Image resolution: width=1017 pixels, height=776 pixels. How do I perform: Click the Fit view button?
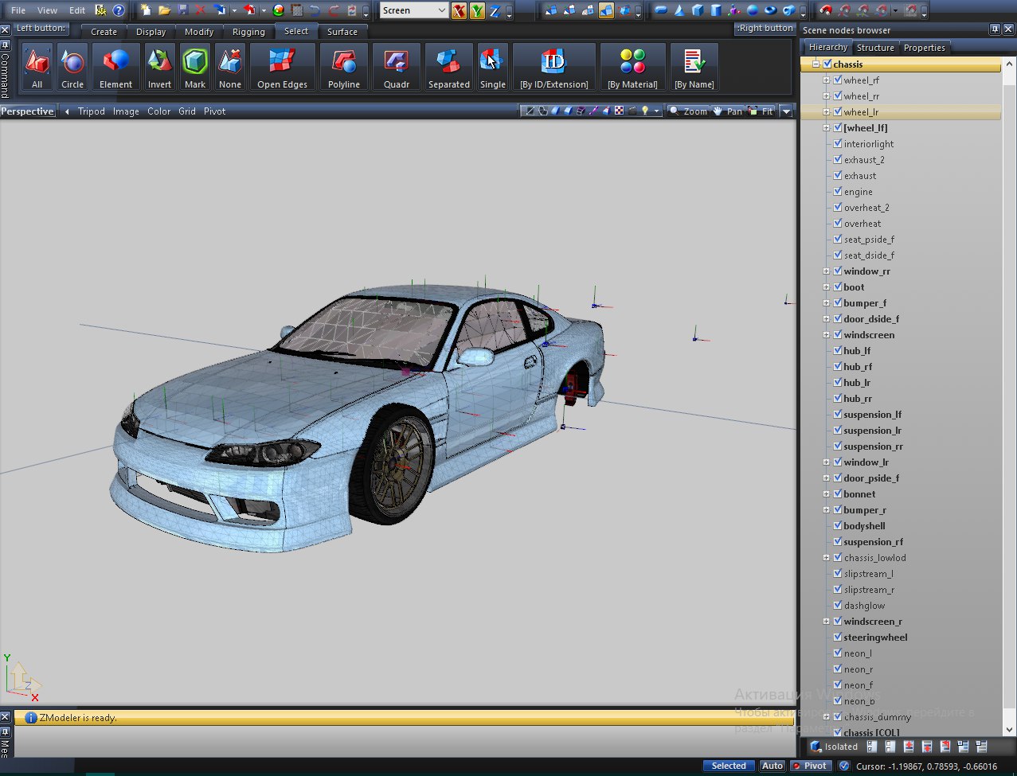[x=761, y=111]
